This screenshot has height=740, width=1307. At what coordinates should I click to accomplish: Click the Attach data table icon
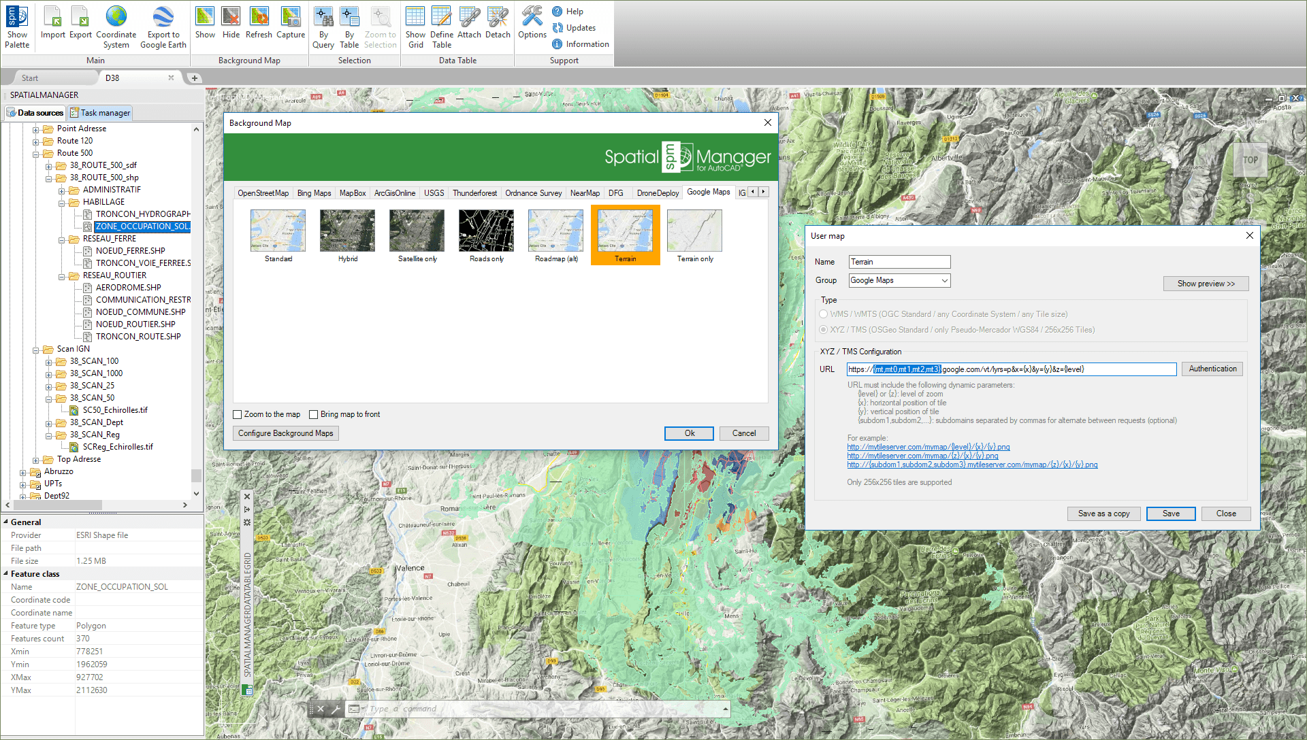(x=469, y=22)
